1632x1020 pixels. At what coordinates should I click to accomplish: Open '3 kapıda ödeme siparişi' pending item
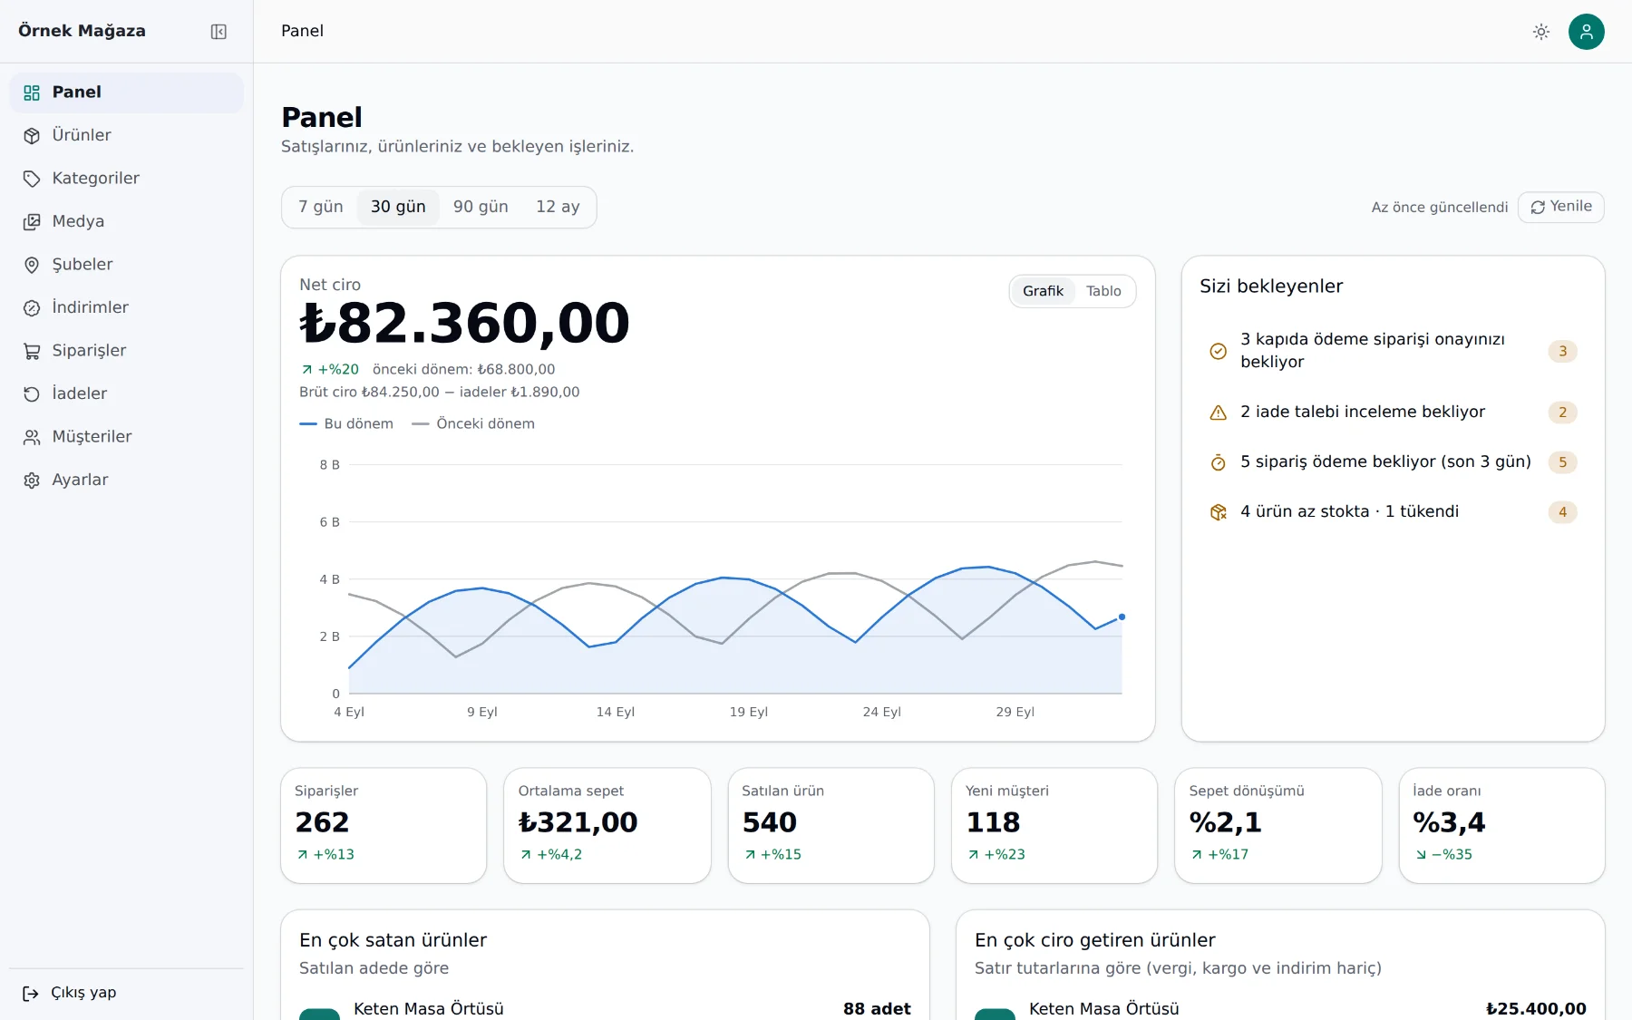[1394, 351]
